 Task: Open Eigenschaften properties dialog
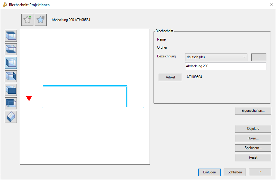tap(253, 111)
